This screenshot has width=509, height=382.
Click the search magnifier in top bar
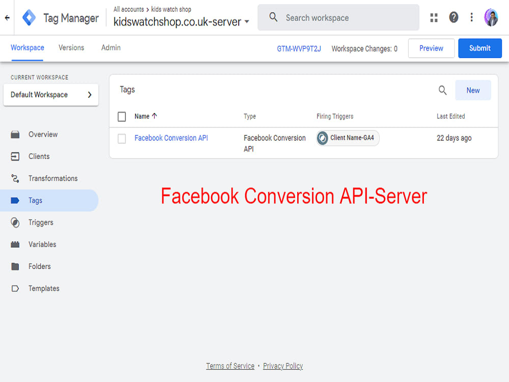tap(273, 17)
